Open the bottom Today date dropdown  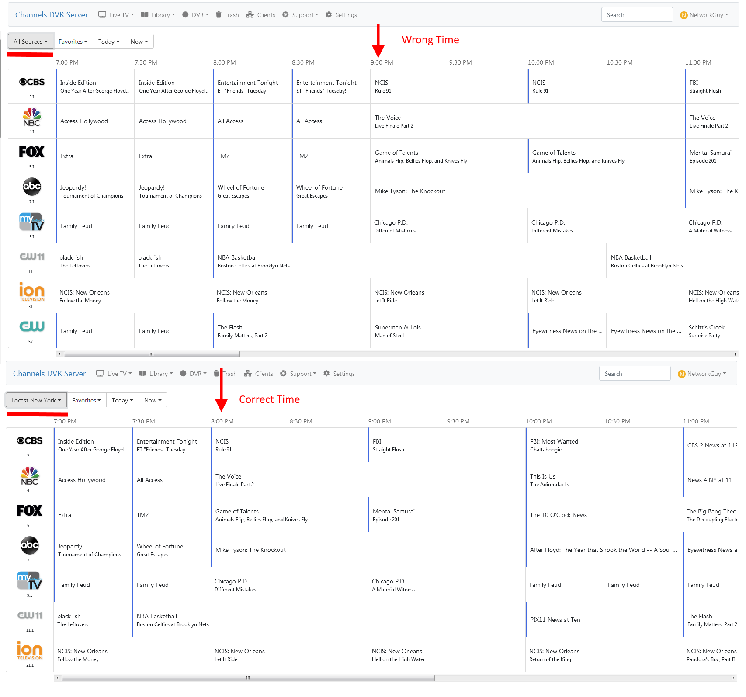[x=122, y=400]
